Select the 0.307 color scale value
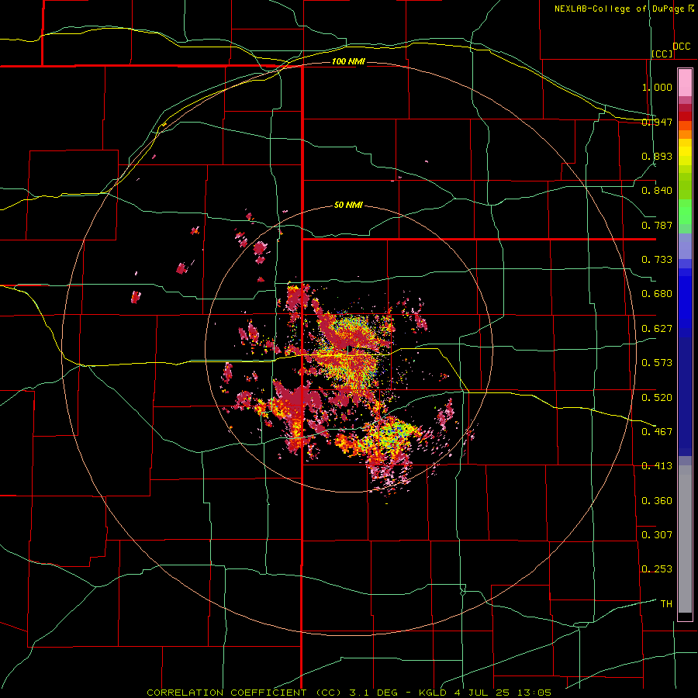This screenshot has width=698, height=698. tap(657, 534)
